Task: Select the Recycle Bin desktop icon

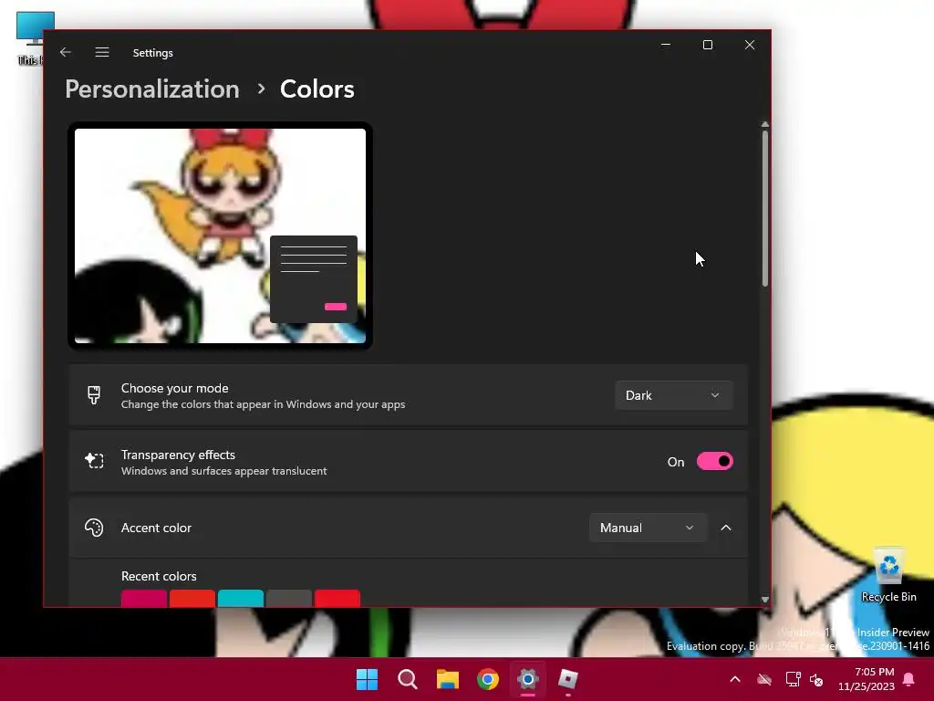Action: (x=888, y=575)
